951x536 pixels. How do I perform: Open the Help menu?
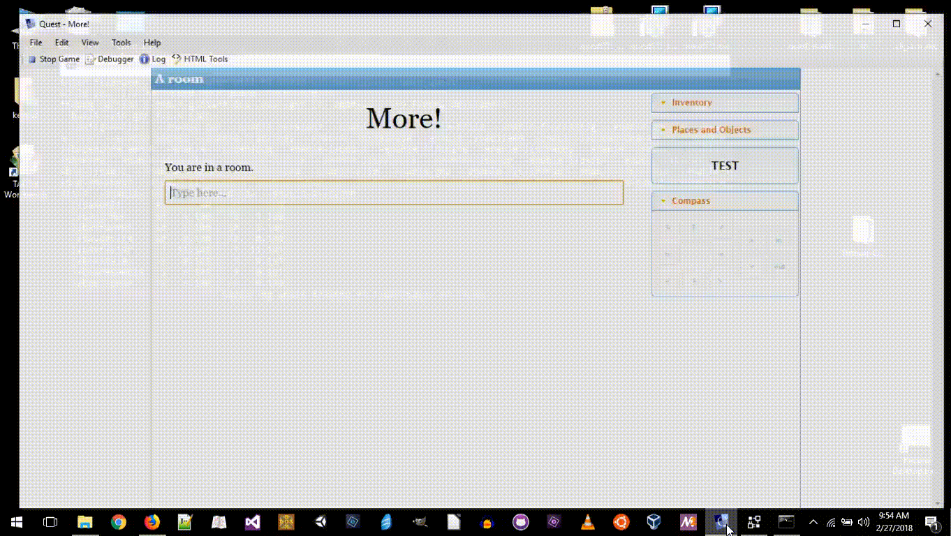pos(152,43)
